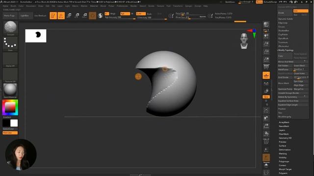This screenshot has width=314, height=176.
Task: Activate the Draw mode button
Action: click(x=61, y=16)
